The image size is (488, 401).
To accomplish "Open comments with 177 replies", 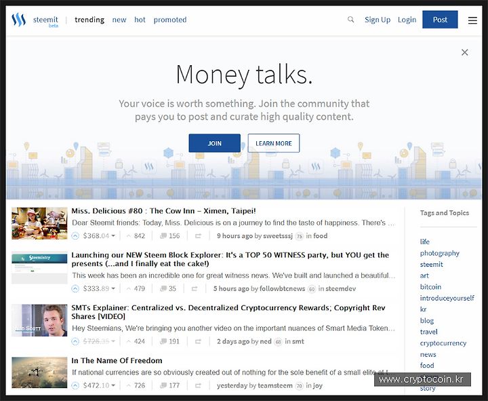I will click(170, 385).
